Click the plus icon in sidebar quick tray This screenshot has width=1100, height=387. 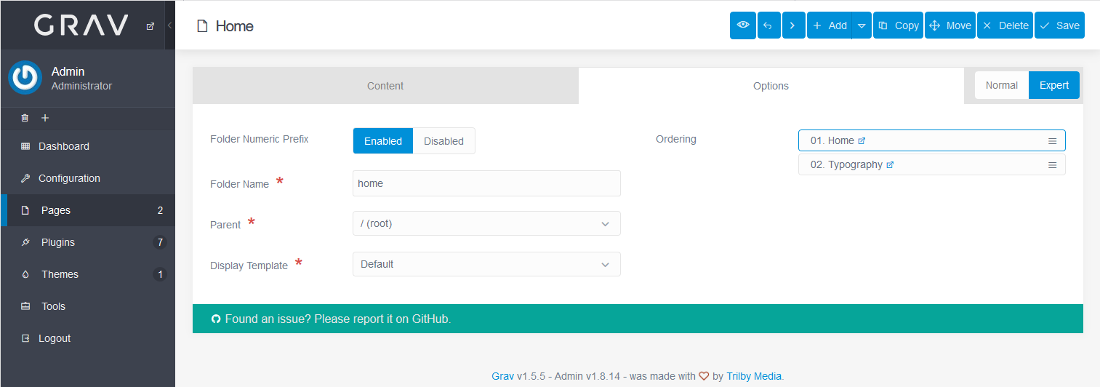click(44, 118)
